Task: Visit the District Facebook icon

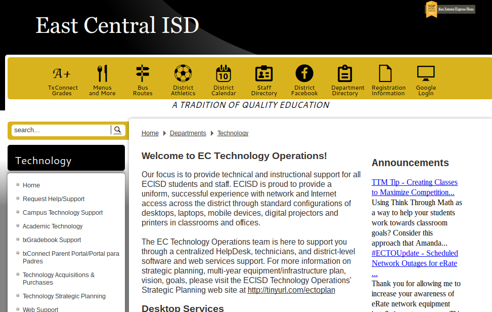Action: point(304,74)
